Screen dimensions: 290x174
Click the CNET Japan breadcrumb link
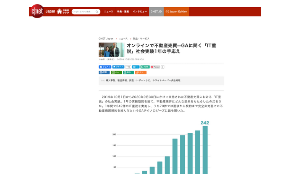[106, 39]
